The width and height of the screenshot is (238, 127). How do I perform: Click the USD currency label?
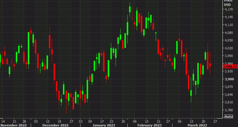(x=227, y=5)
